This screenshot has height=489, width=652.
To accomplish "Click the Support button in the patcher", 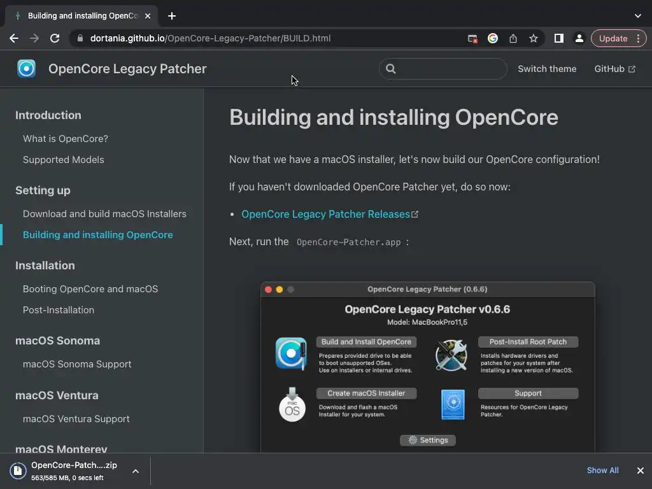I will pyautogui.click(x=528, y=393).
